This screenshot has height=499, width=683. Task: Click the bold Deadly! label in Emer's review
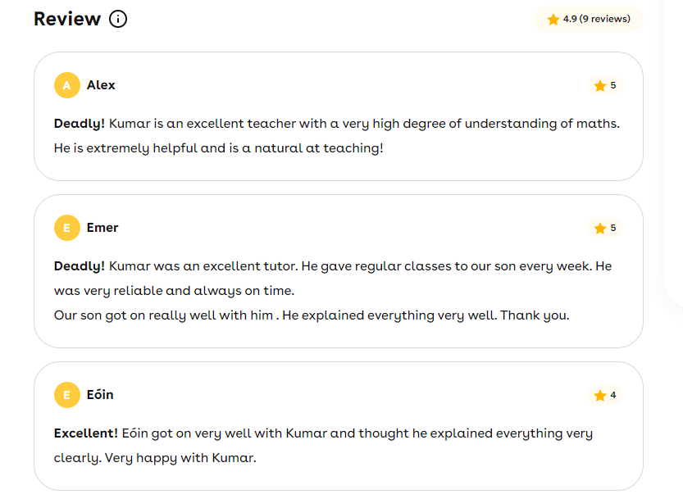pos(80,266)
